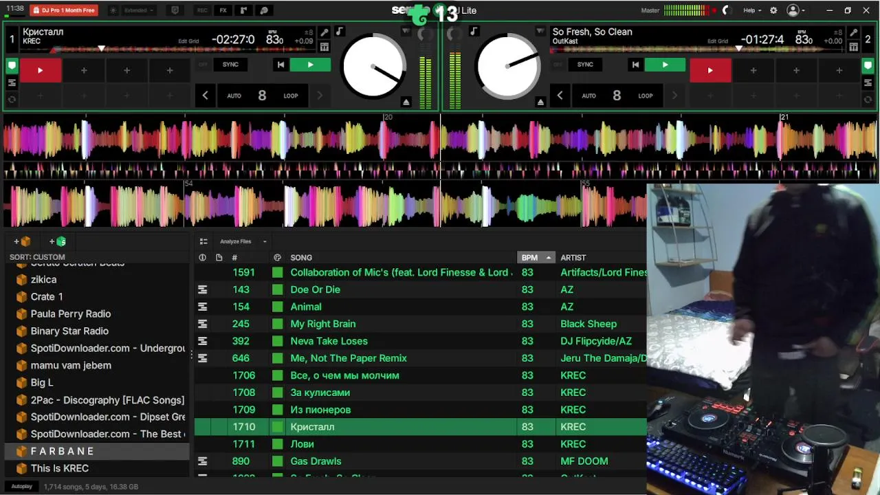Click deck 1 platter
This screenshot has height=495, width=880.
373,67
